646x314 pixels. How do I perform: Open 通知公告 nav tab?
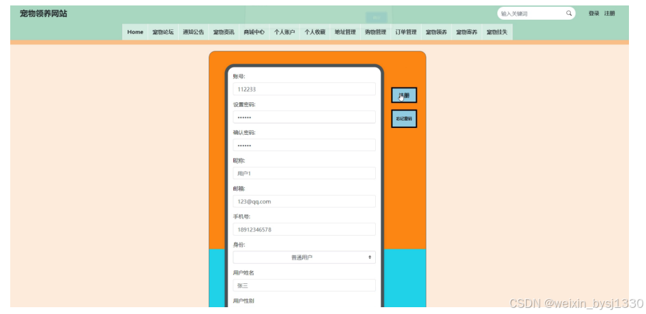(193, 32)
